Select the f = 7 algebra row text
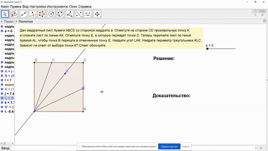 [x=8, y=80]
